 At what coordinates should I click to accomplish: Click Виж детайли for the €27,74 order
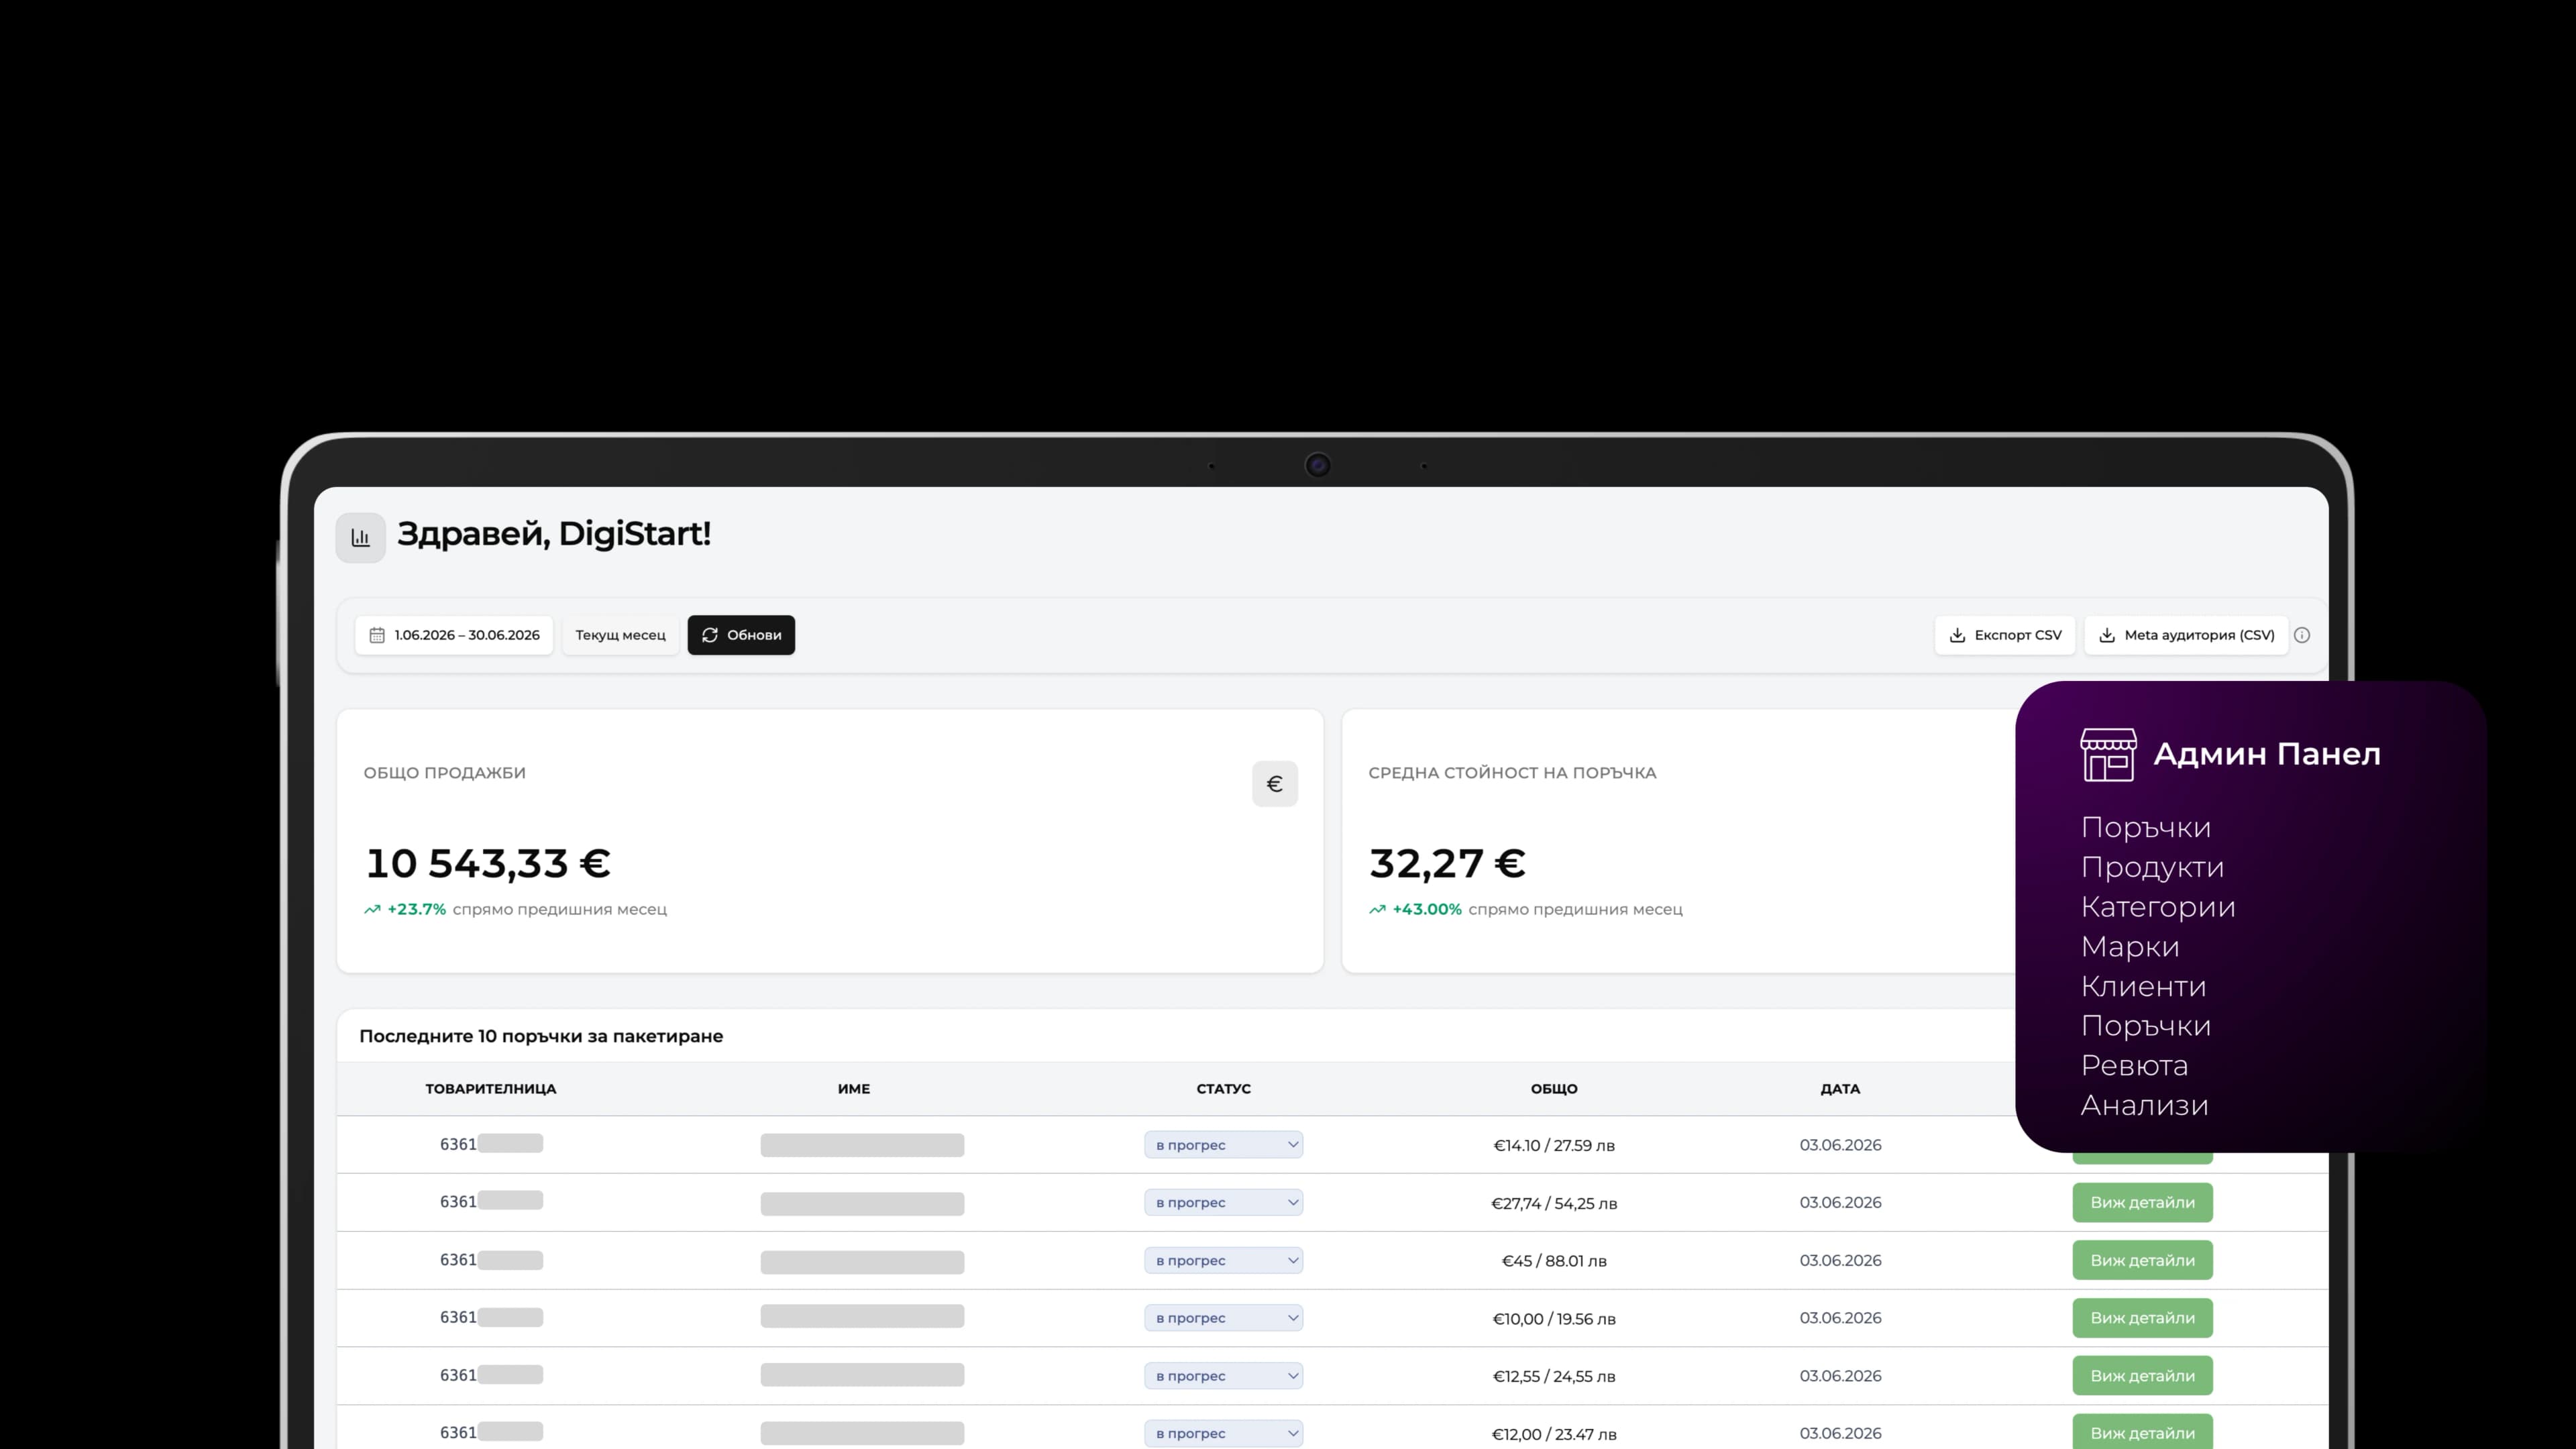(2142, 1202)
